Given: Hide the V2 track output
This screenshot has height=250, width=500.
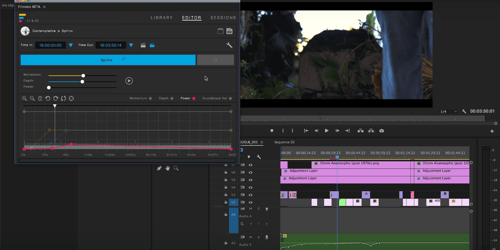Looking at the screenshot, I should pyautogui.click(x=251, y=202).
